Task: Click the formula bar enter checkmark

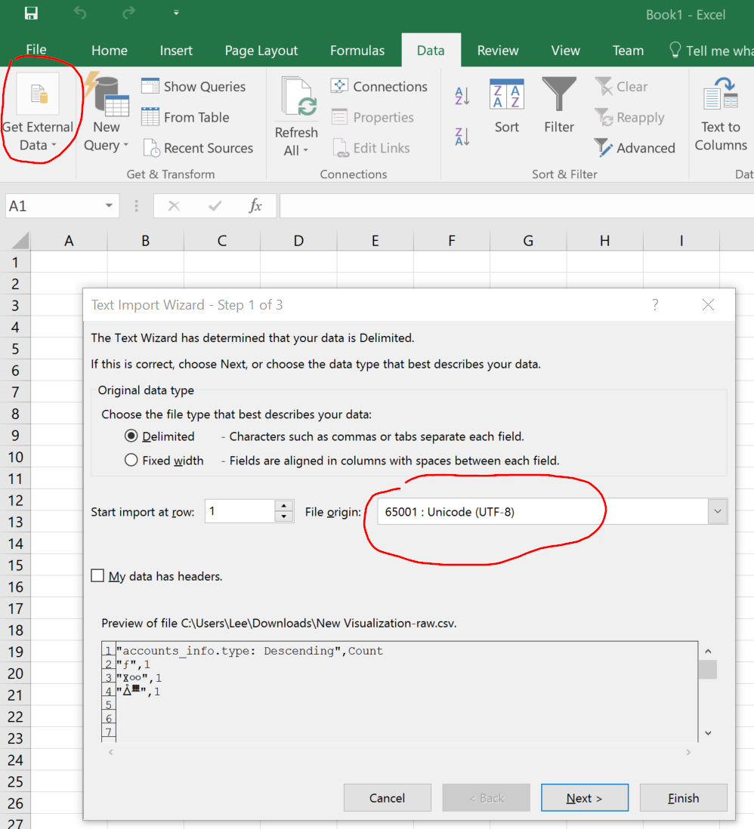Action: coord(215,205)
